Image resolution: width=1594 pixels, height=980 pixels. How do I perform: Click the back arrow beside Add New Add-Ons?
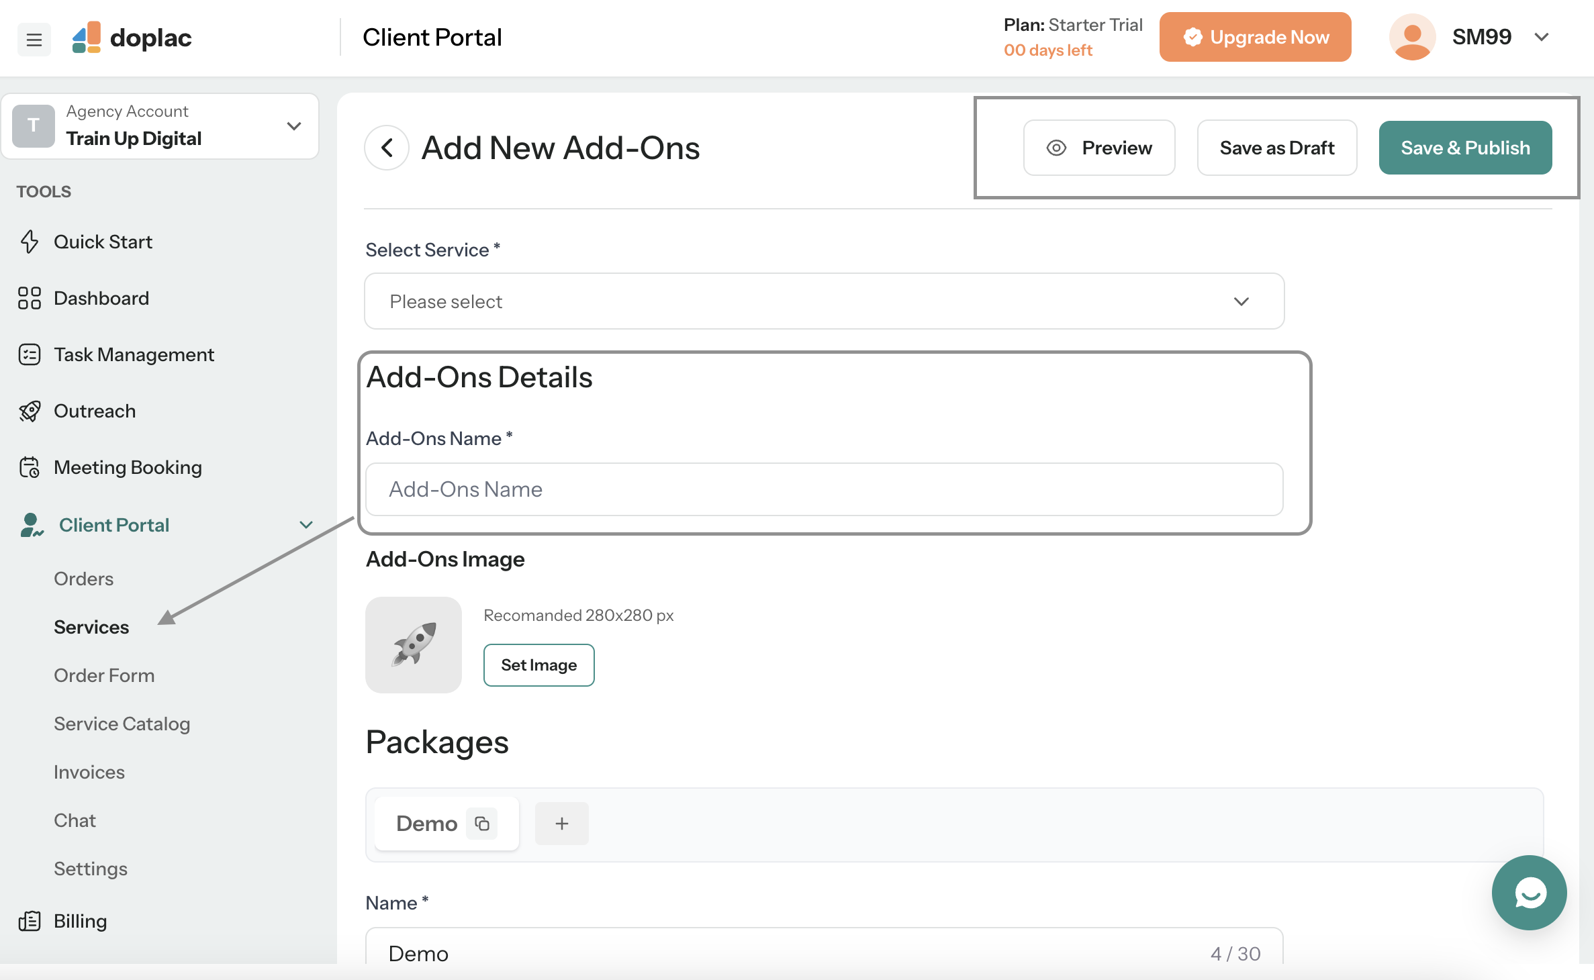387,148
